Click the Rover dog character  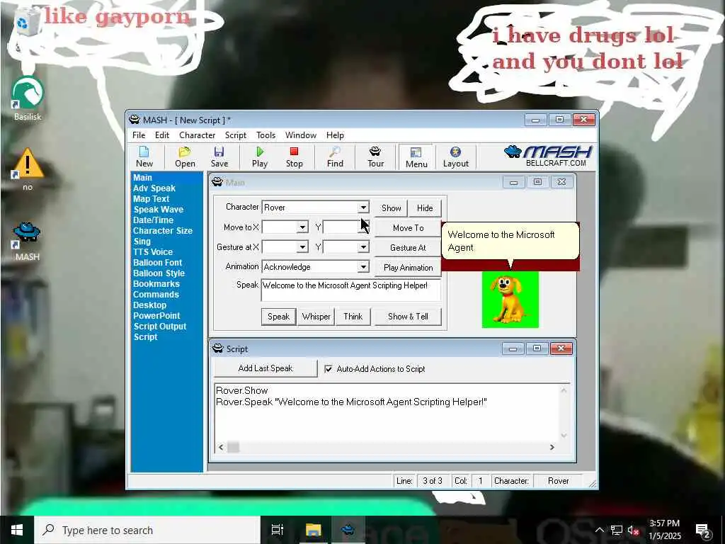click(510, 300)
